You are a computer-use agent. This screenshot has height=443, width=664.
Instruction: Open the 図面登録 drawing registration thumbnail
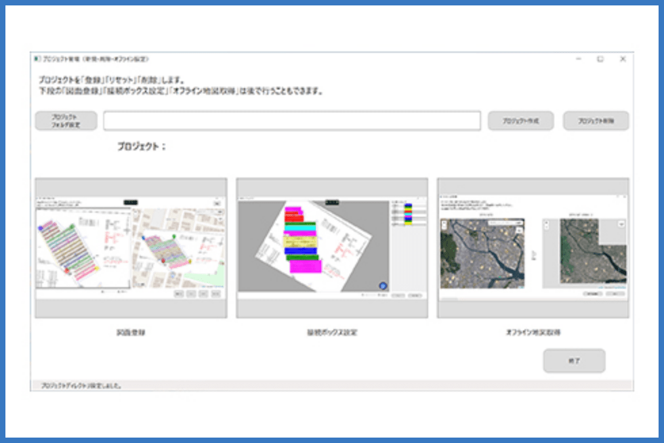tap(131, 248)
